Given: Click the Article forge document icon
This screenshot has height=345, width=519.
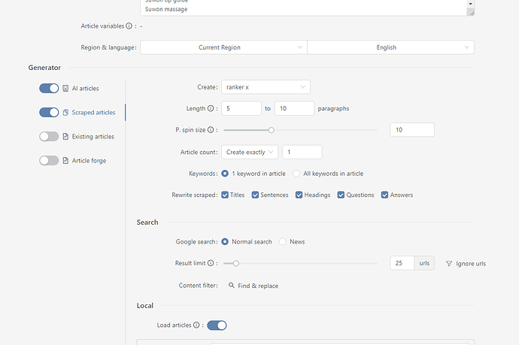Looking at the screenshot, I should pyautogui.click(x=65, y=161).
